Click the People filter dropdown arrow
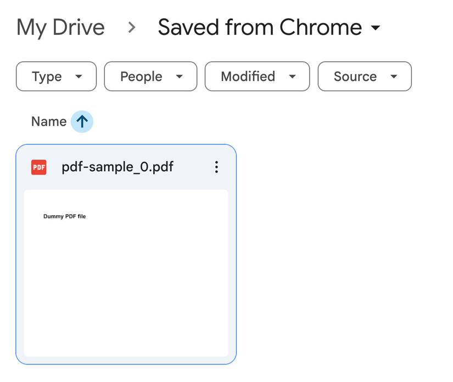 180,77
